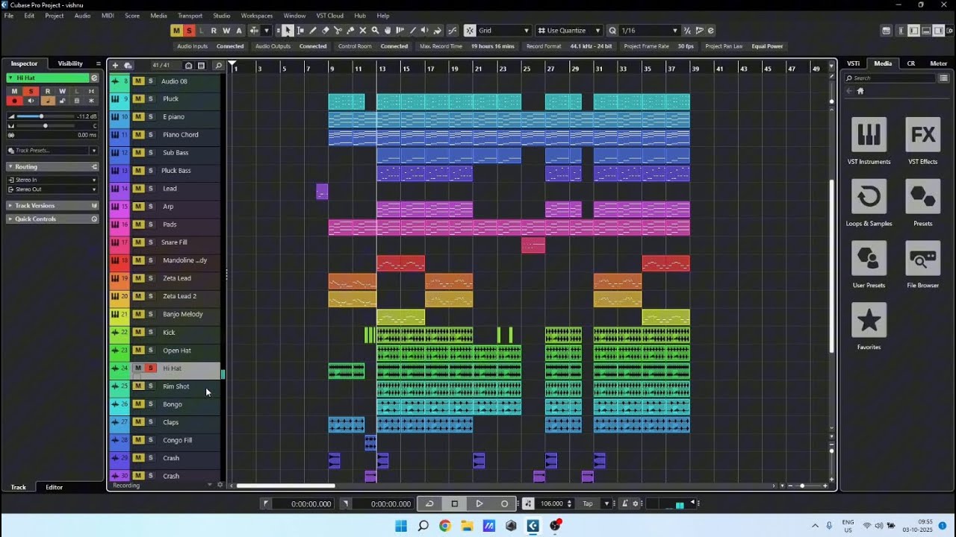Switch to the VSTi tab
The image size is (956, 537).
tap(854, 63)
